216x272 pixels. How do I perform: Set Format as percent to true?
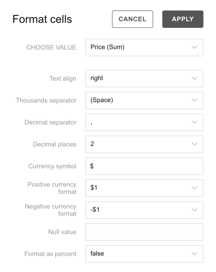[x=144, y=254]
